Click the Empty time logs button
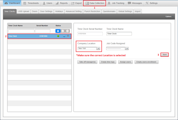The image size is (178, 120). 108,62
